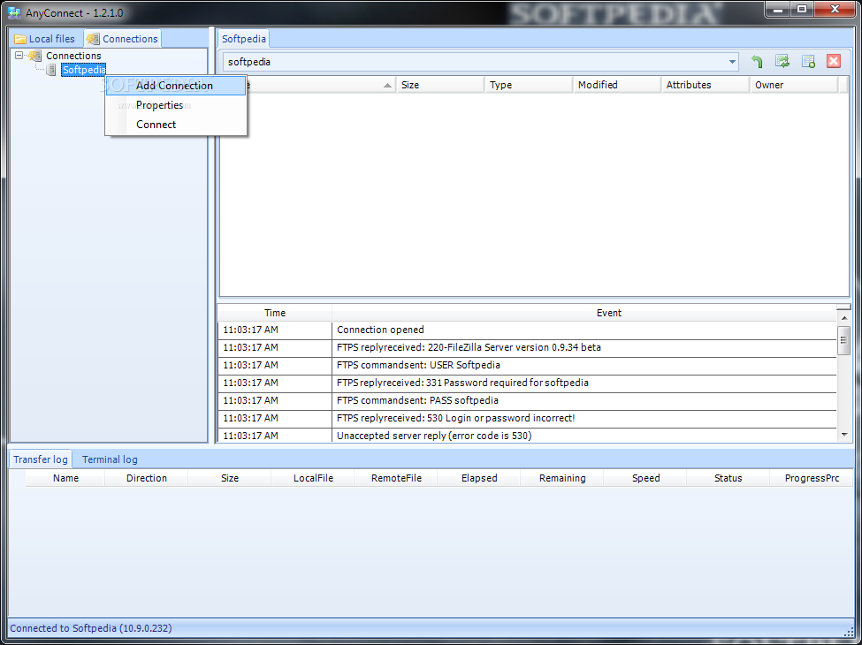This screenshot has height=645, width=862.
Task: Switch to the Connections tab
Action: click(x=123, y=39)
